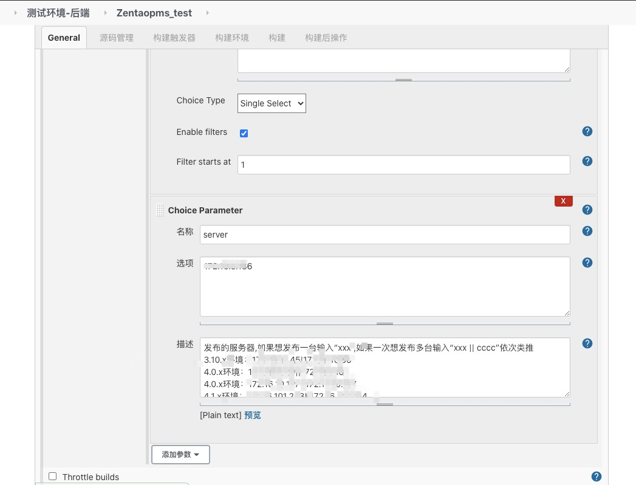This screenshot has width=636, height=485.
Task: Switch to the General tab
Action: tap(64, 38)
